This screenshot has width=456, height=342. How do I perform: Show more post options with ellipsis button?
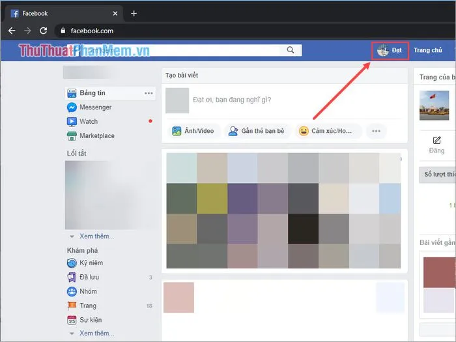tap(376, 131)
